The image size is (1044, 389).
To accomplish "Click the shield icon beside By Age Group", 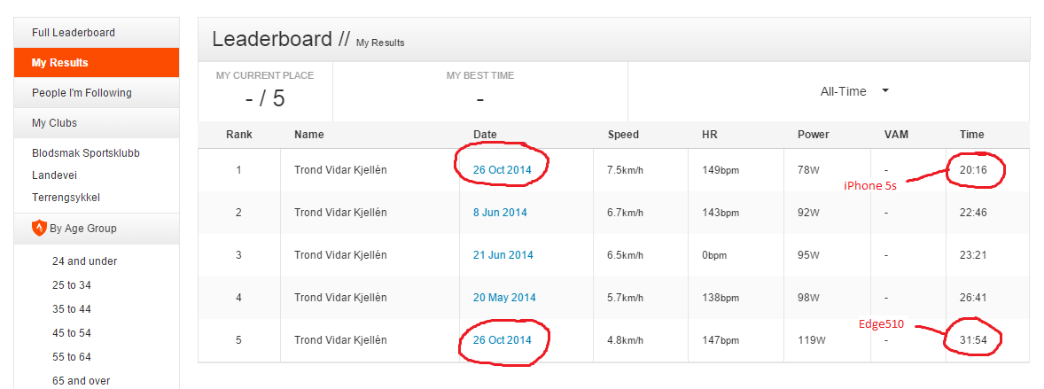I will pyautogui.click(x=39, y=228).
